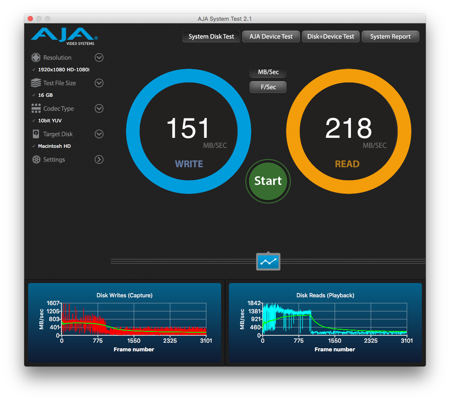450x401 pixels.
Task: Click the Resolution label
Action: point(58,57)
